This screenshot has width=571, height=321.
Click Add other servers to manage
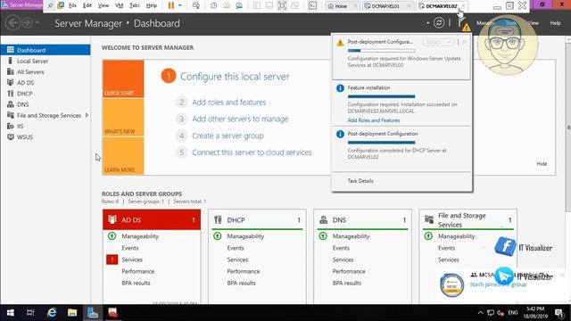[x=240, y=119]
